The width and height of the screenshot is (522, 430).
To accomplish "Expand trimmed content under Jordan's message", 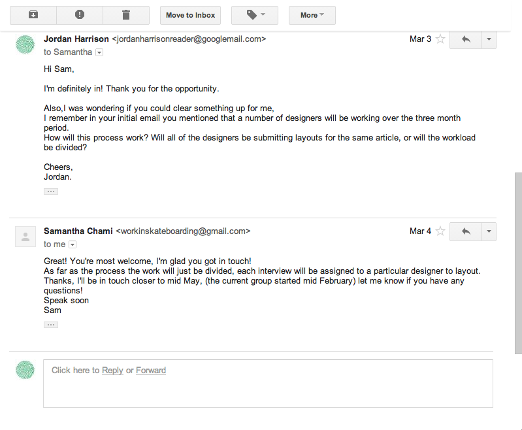I will point(51,191).
